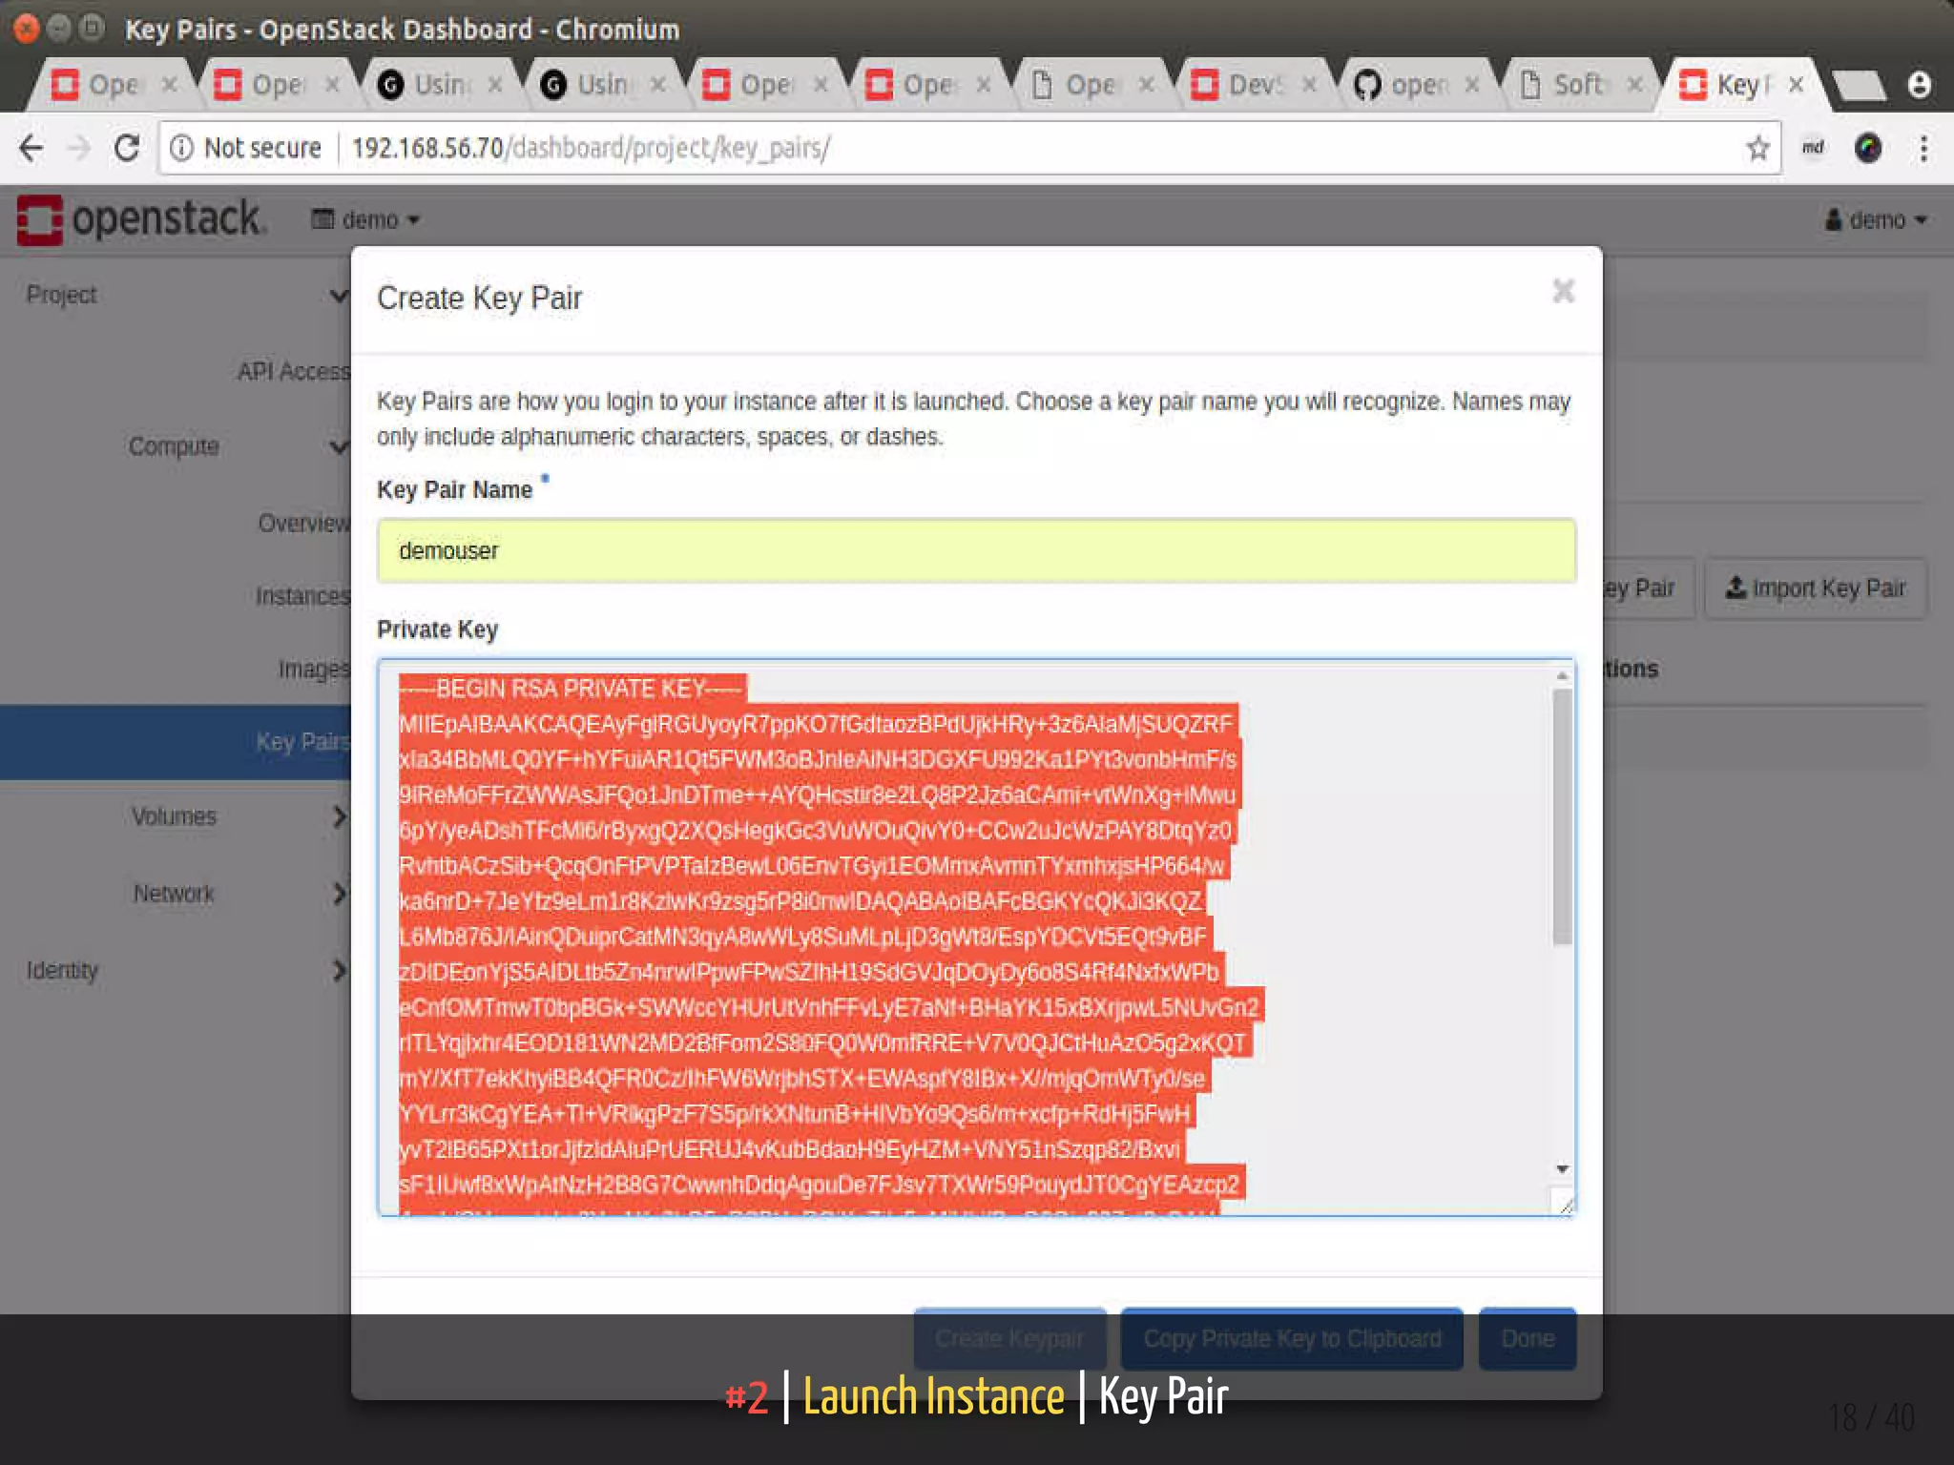Expand the Volumes sidebar section
The image size is (1954, 1465).
click(x=175, y=816)
